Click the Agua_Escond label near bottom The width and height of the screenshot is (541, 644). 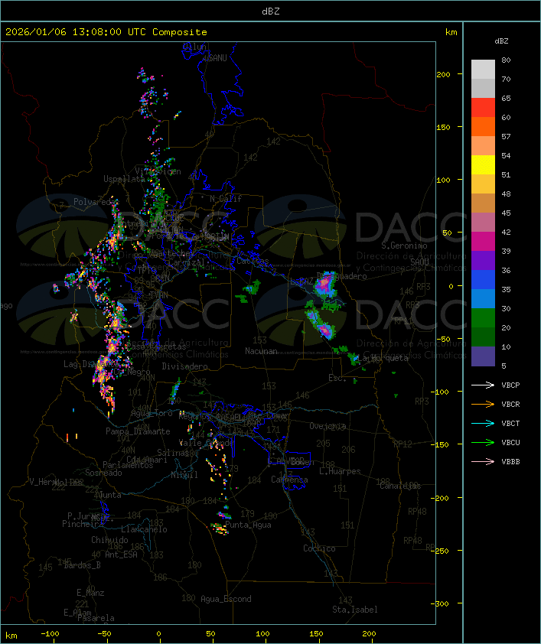click(x=226, y=599)
